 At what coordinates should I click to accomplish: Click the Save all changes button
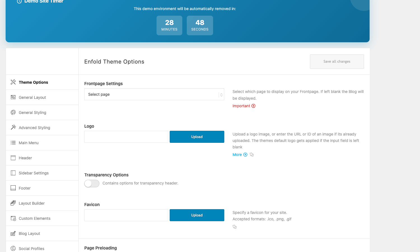337,62
